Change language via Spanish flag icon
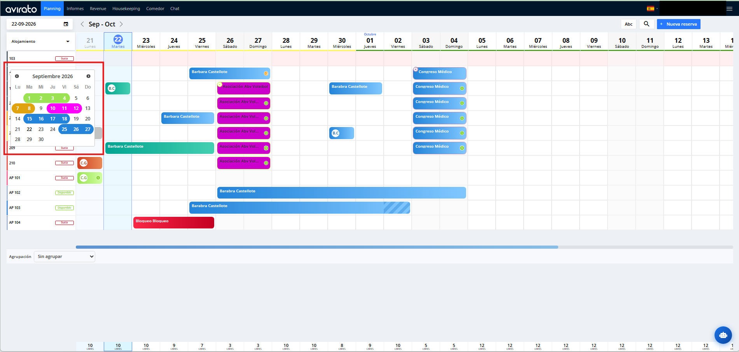Image resolution: width=739 pixels, height=352 pixels. click(x=650, y=9)
